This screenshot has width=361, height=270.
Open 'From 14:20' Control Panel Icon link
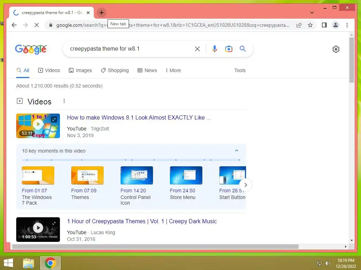point(133,191)
